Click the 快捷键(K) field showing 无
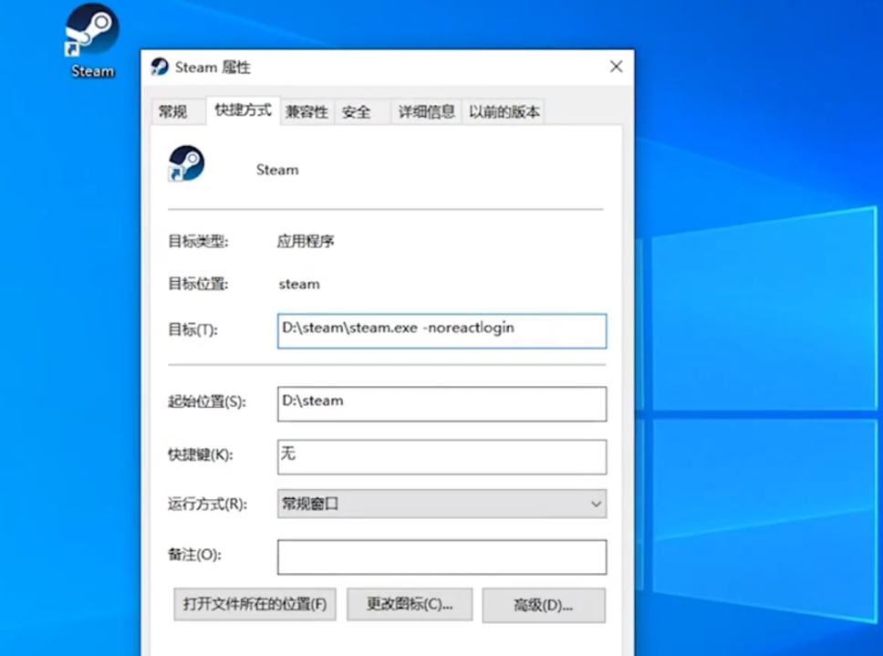This screenshot has height=656, width=883. click(441, 457)
